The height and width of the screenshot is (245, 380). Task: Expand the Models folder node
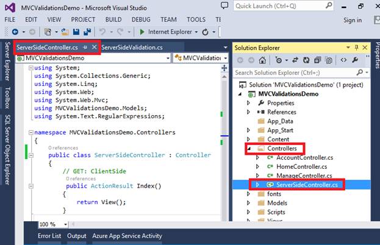248,203
